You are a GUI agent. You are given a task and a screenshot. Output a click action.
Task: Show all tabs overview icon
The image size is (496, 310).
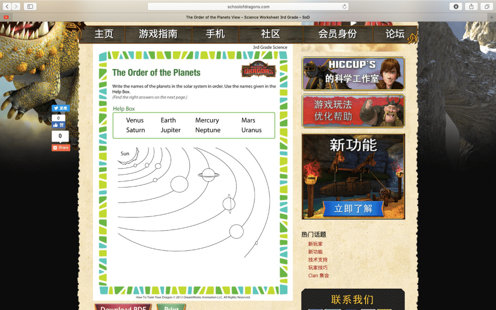486,6
